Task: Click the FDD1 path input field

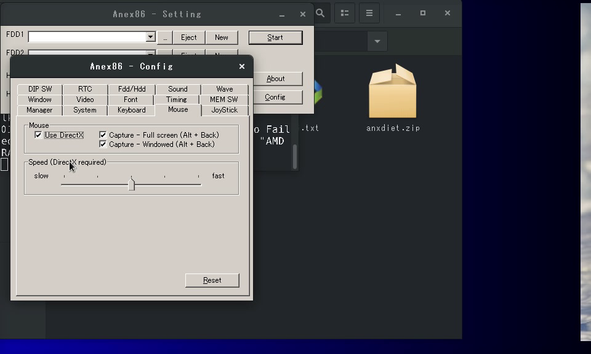Action: (x=87, y=37)
